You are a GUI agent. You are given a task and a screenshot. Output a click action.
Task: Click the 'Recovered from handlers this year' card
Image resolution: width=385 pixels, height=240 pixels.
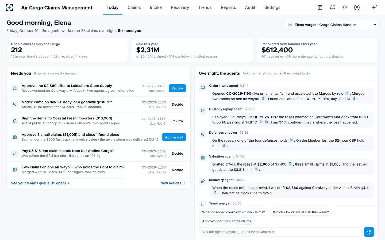(x=318, y=50)
